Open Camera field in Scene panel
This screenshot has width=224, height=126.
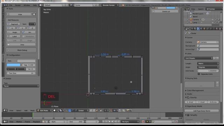208,42
